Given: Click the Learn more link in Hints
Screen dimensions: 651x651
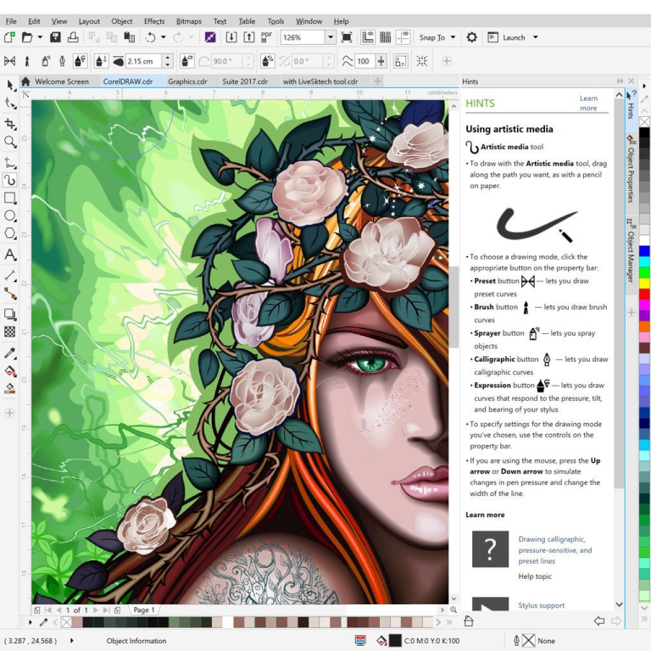Looking at the screenshot, I should click(588, 103).
